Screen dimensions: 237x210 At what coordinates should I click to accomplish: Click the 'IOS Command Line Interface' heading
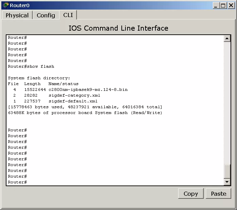(x=118, y=28)
